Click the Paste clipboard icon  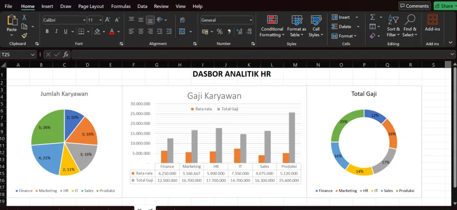[x=12, y=20]
